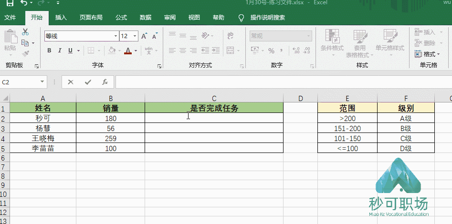Screen dimensions: 452x224
Task: Toggle Underline formatting
Action: 70,51
